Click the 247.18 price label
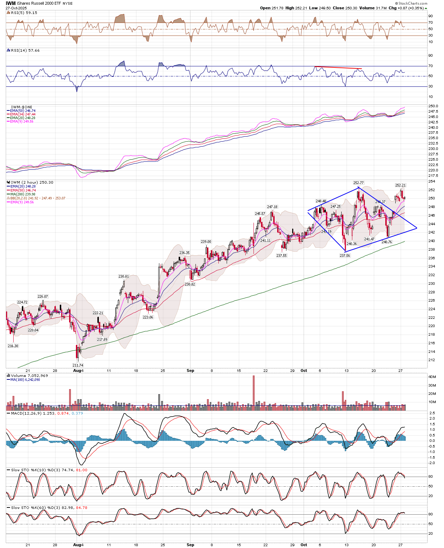Screen dimensions: 444x548 click(272, 207)
